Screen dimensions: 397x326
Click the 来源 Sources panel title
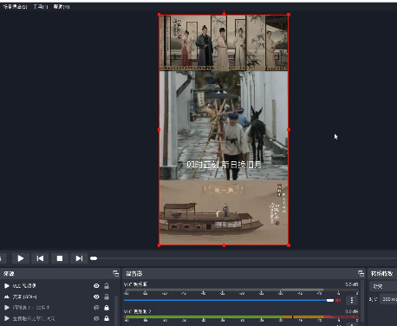[9, 273]
